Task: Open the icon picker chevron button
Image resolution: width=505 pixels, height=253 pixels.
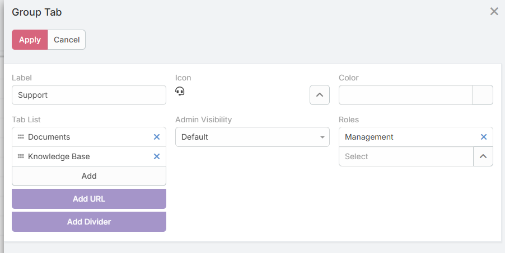Action: click(x=319, y=95)
